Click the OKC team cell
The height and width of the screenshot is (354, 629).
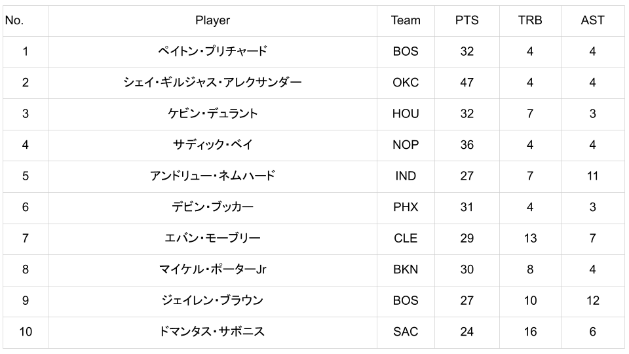pos(405,83)
